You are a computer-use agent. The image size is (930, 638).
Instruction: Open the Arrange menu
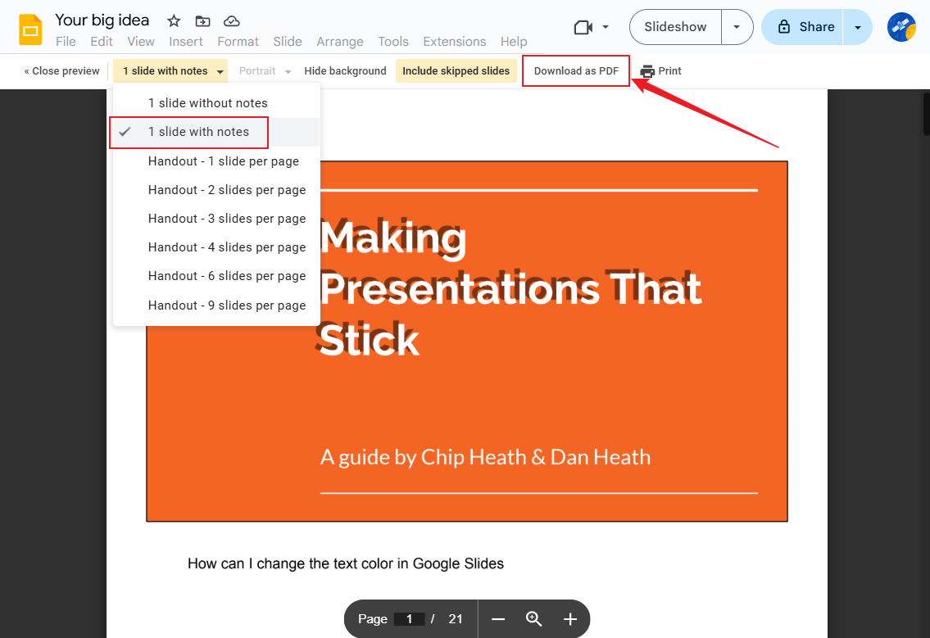pos(340,41)
